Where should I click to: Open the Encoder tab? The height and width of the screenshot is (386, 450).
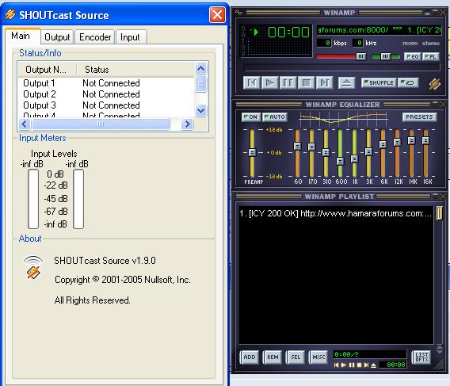click(x=95, y=37)
